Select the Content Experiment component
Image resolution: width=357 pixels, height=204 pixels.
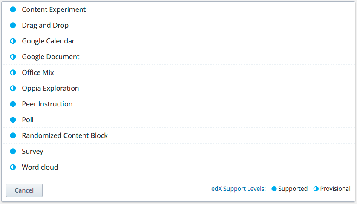54,9
